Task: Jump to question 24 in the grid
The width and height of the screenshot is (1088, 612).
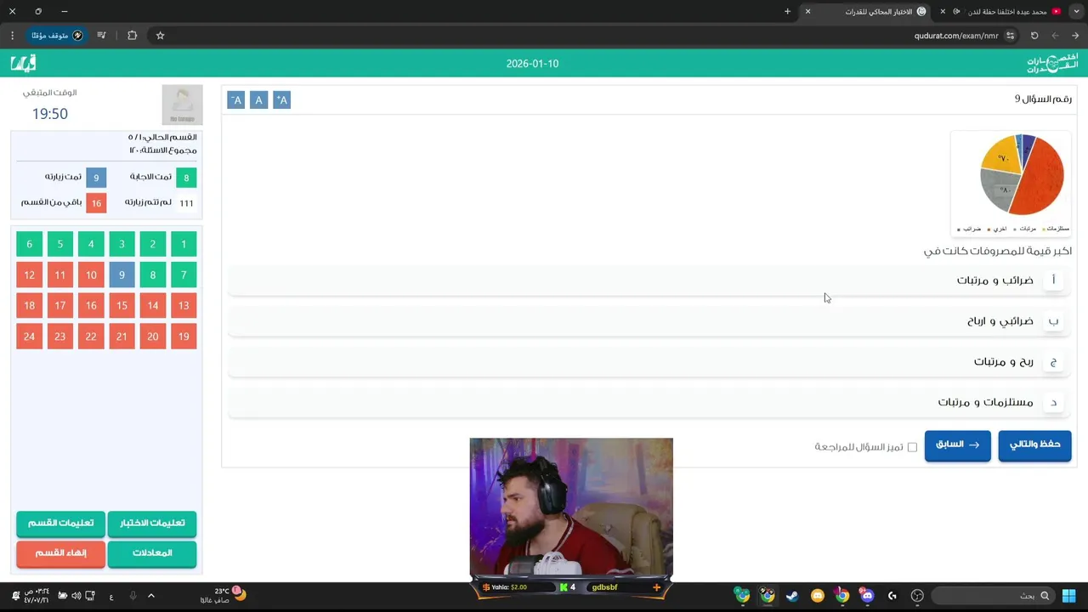Action: [x=30, y=336]
